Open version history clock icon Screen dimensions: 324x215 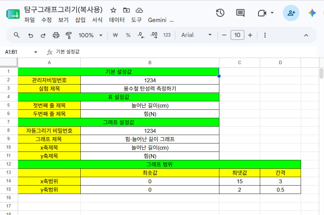pos(220,13)
